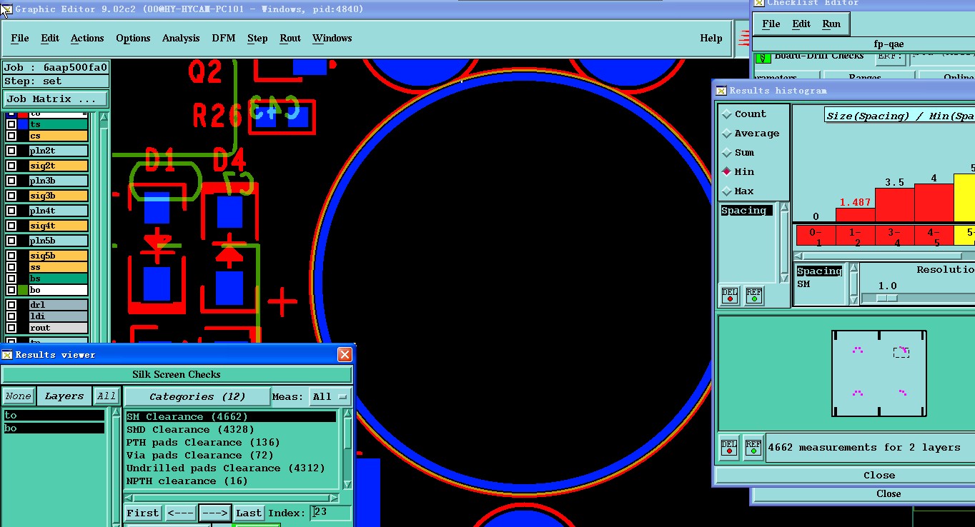Image resolution: width=975 pixels, height=527 pixels.
Task: Toggle checkbox for cs layer
Action: pos(11,136)
